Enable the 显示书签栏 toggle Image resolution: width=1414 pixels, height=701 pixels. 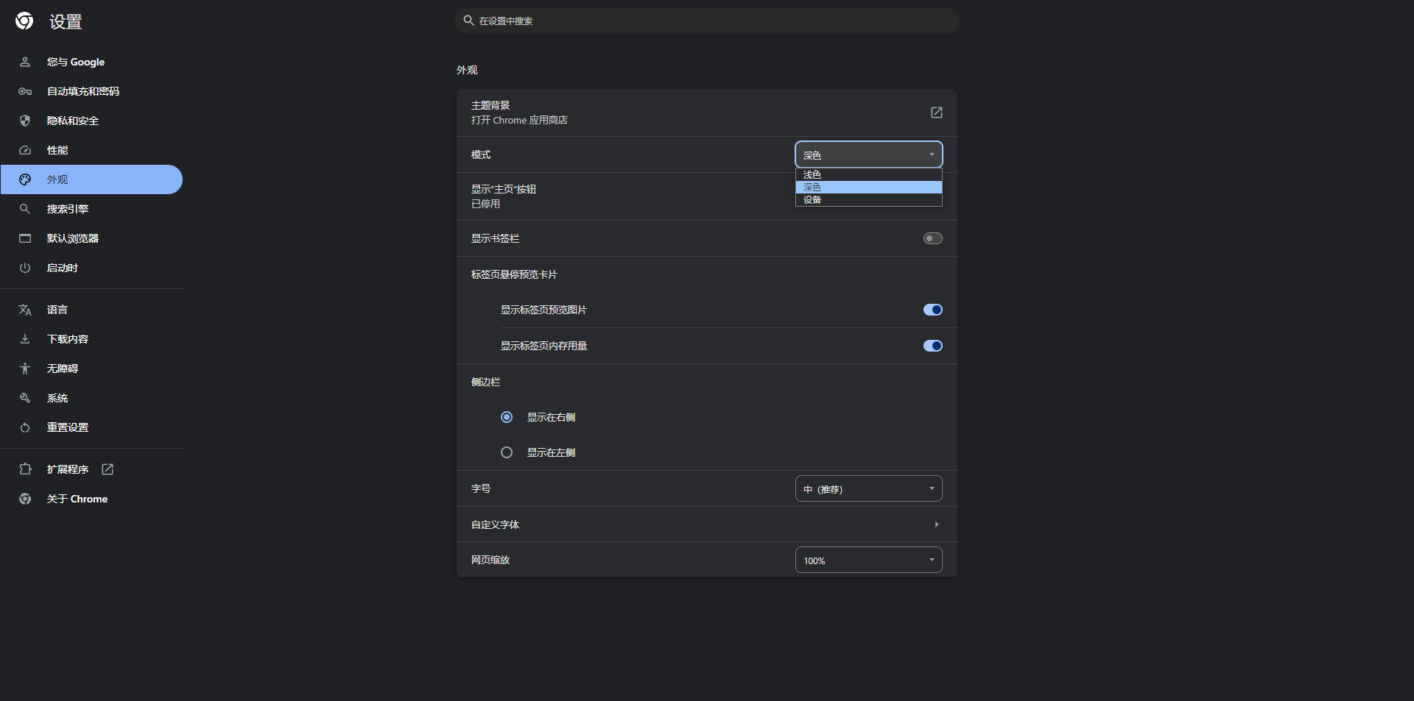[932, 238]
